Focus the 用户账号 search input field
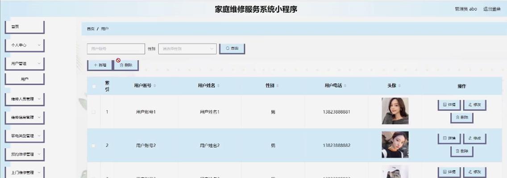507x178 pixels. pos(116,49)
